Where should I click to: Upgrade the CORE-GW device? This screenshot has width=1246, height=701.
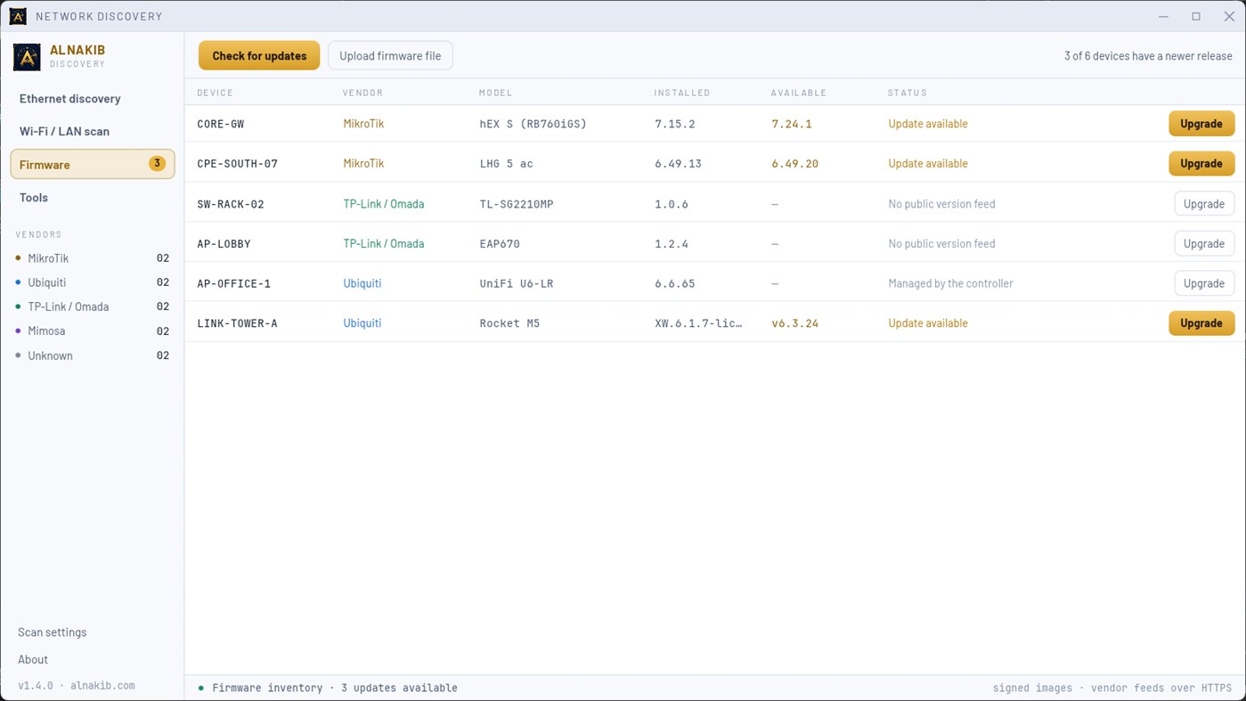[x=1201, y=124]
